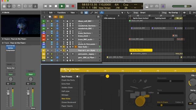Select 'New Kicks' beat preset
This screenshot has height=110, width=196.
[66, 99]
